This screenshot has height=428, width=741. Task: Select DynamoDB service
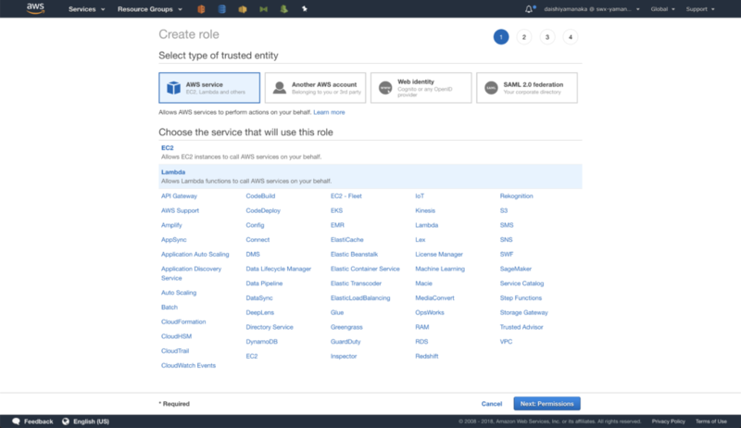click(262, 342)
